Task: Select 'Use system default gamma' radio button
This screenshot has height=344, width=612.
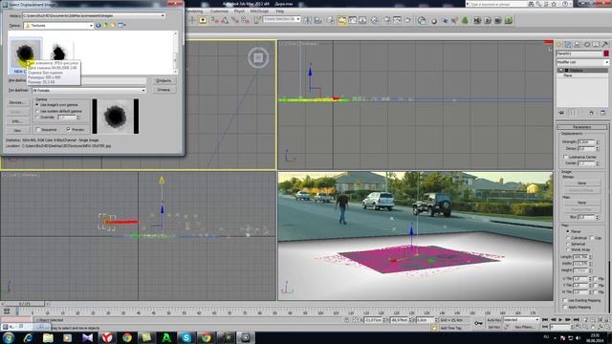Action: [37, 111]
